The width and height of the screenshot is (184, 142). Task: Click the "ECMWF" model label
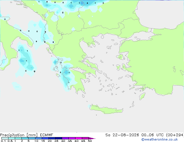(47, 135)
